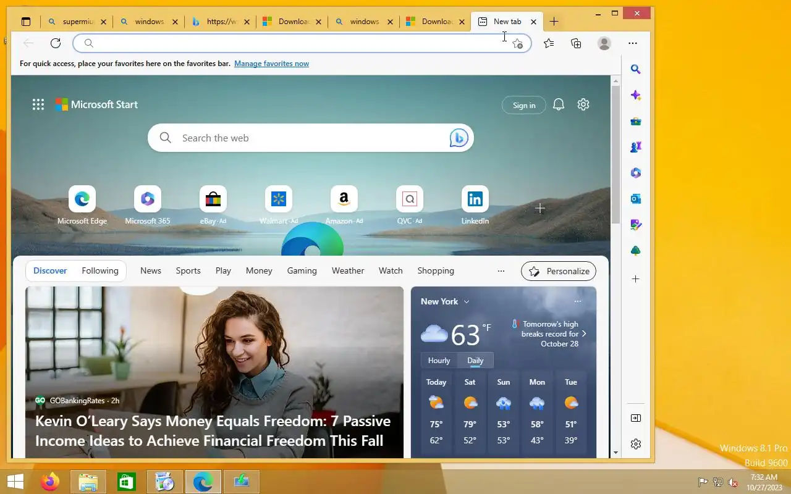Screen dimensions: 791x494
Task: Close the New tab browser tab
Action: tap(533, 22)
